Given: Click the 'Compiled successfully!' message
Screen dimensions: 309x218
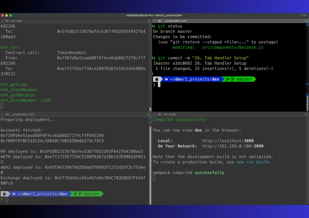Looking at the screenshot, I should (x=180, y=120).
